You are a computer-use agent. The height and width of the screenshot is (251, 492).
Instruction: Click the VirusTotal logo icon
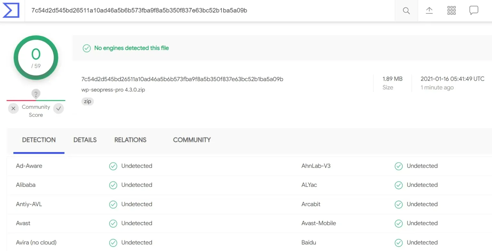pyautogui.click(x=12, y=11)
